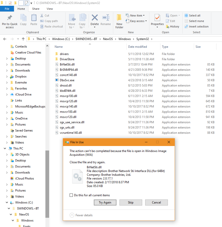Sort by the Date modified column
222x227 pixels.
(x=137, y=46)
